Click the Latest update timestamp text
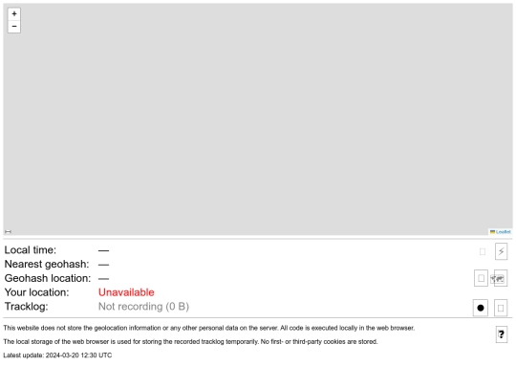Screen dimensions: 516x387 (57, 355)
